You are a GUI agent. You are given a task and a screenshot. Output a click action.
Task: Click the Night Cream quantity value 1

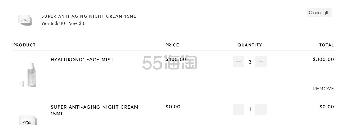point(250,109)
